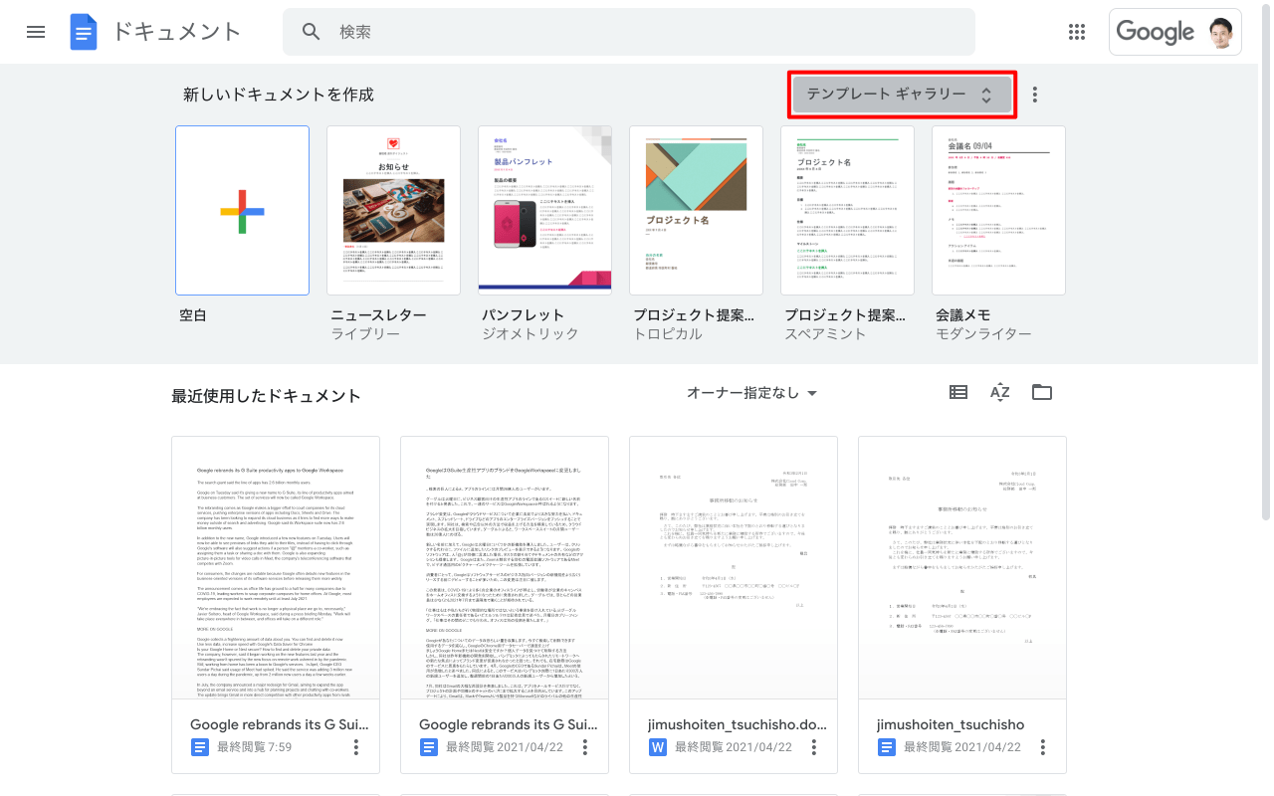1274x796 pixels.
Task: Click the 検索 search field
Action: pyautogui.click(x=629, y=32)
